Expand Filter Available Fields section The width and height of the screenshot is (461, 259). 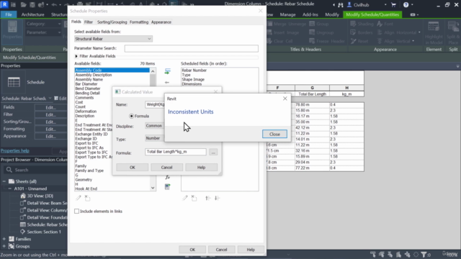click(x=76, y=56)
